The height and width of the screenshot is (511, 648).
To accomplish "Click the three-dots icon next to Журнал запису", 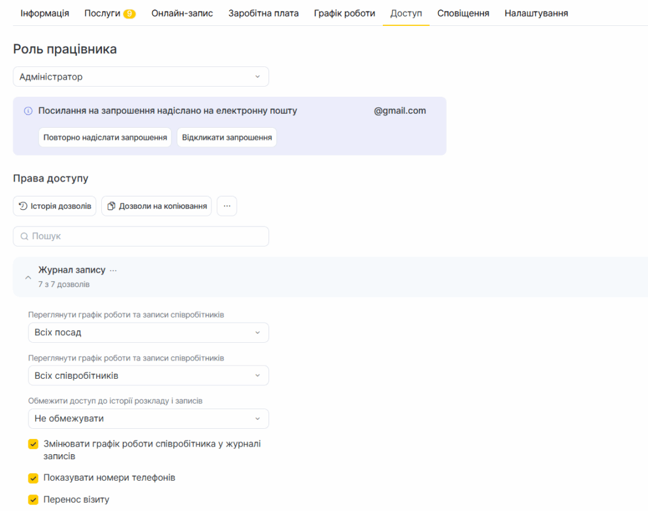I will 113,270.
